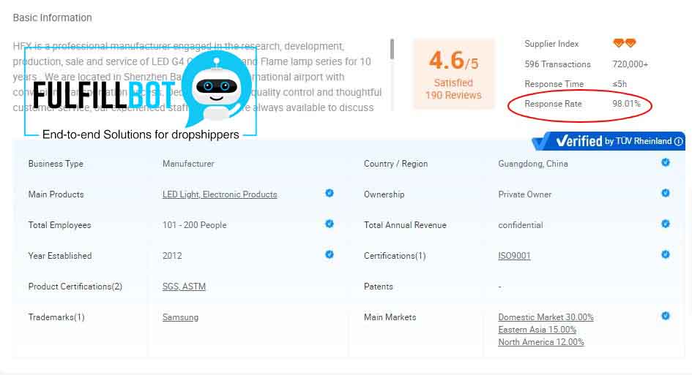Click the Verified by TÜV Rheinland banner
The width and height of the screenshot is (692, 375).
[608, 141]
